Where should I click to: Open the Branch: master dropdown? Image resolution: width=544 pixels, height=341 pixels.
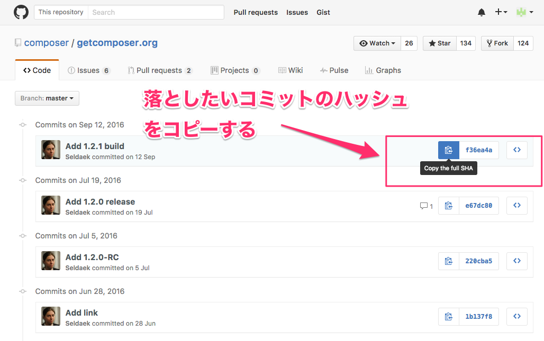47,98
